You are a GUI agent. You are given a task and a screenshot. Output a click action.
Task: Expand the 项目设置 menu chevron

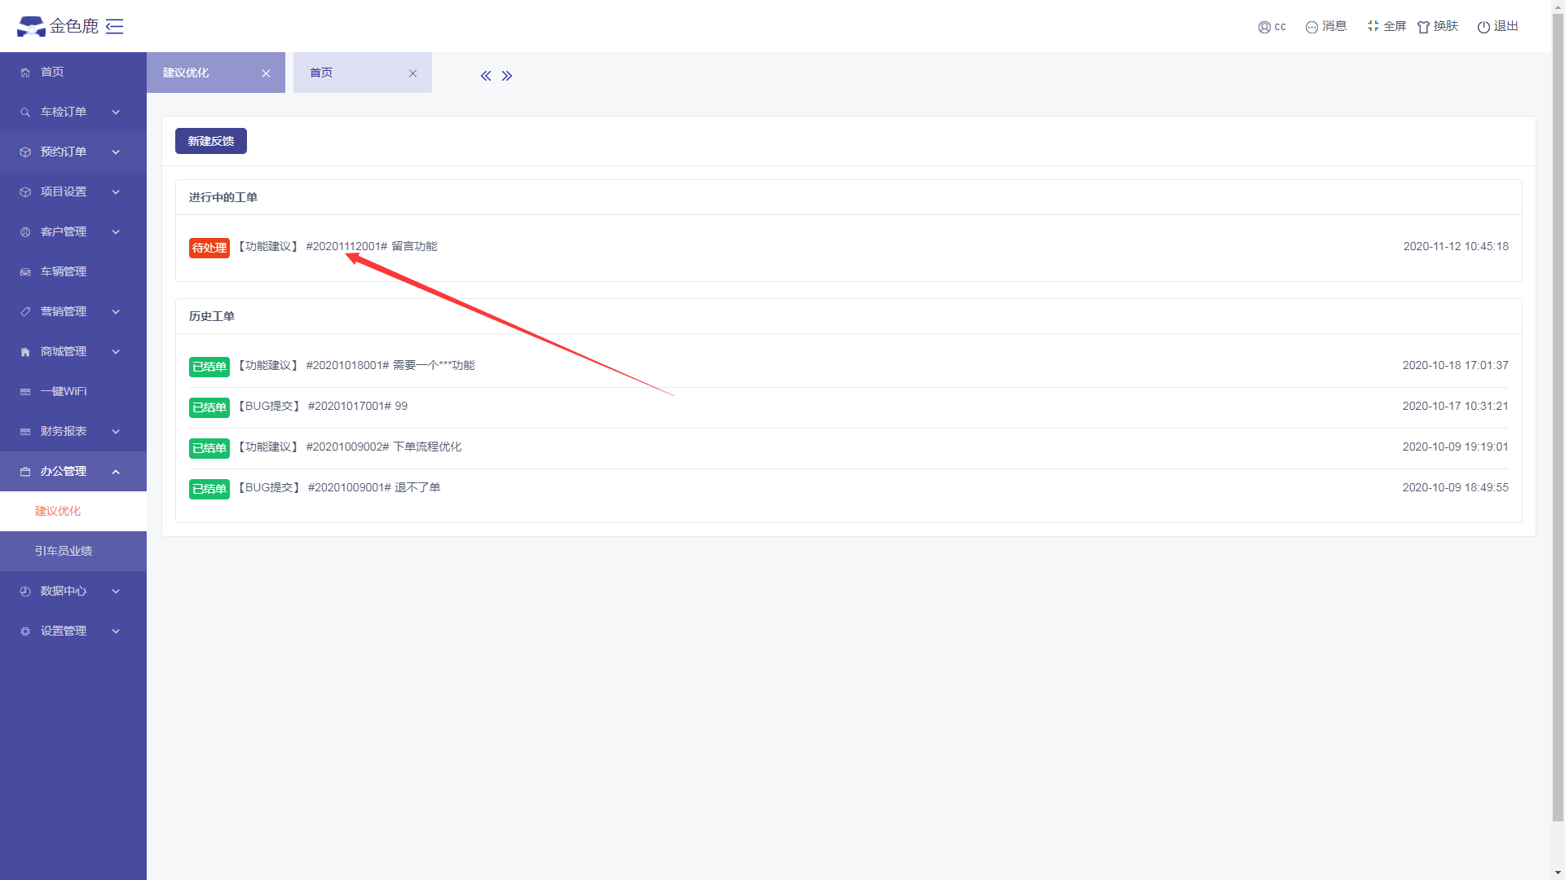click(116, 192)
